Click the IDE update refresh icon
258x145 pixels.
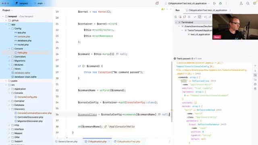[x=157, y=3]
